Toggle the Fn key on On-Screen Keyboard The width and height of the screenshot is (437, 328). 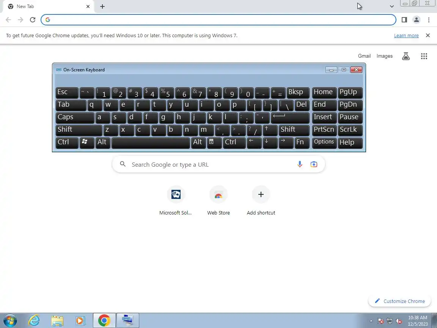[x=302, y=143]
